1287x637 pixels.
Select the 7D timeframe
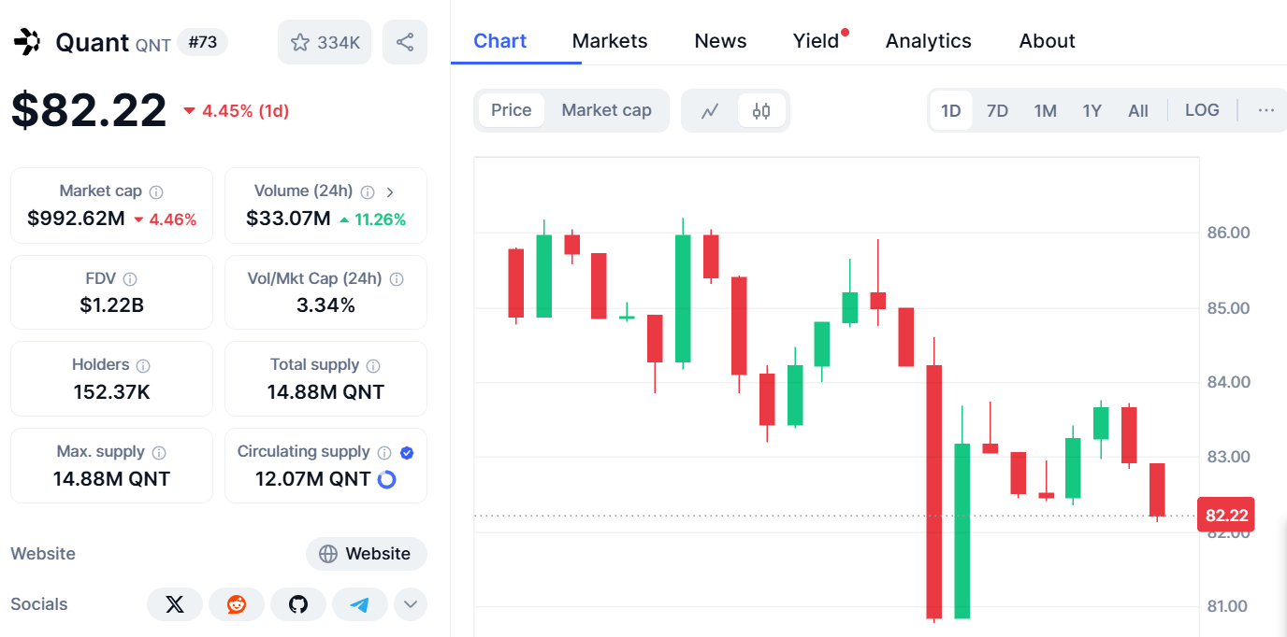tap(997, 109)
